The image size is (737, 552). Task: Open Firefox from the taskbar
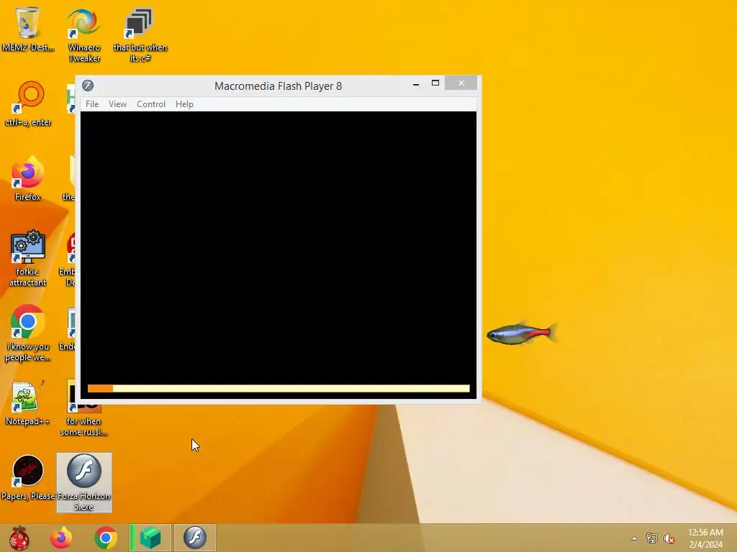[x=61, y=538]
